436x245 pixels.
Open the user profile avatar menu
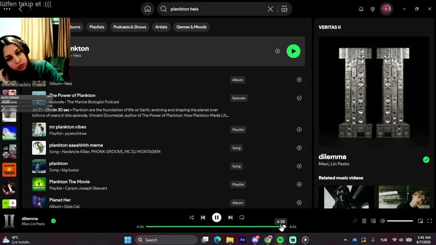386,9
